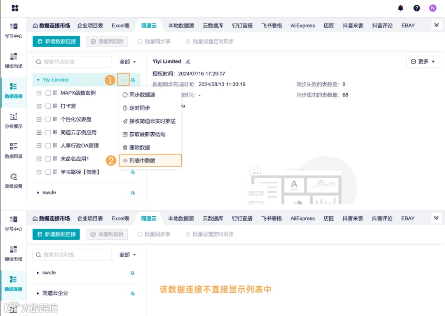Open the 全部 filter dropdown
445x316 pixels.
[127, 61]
